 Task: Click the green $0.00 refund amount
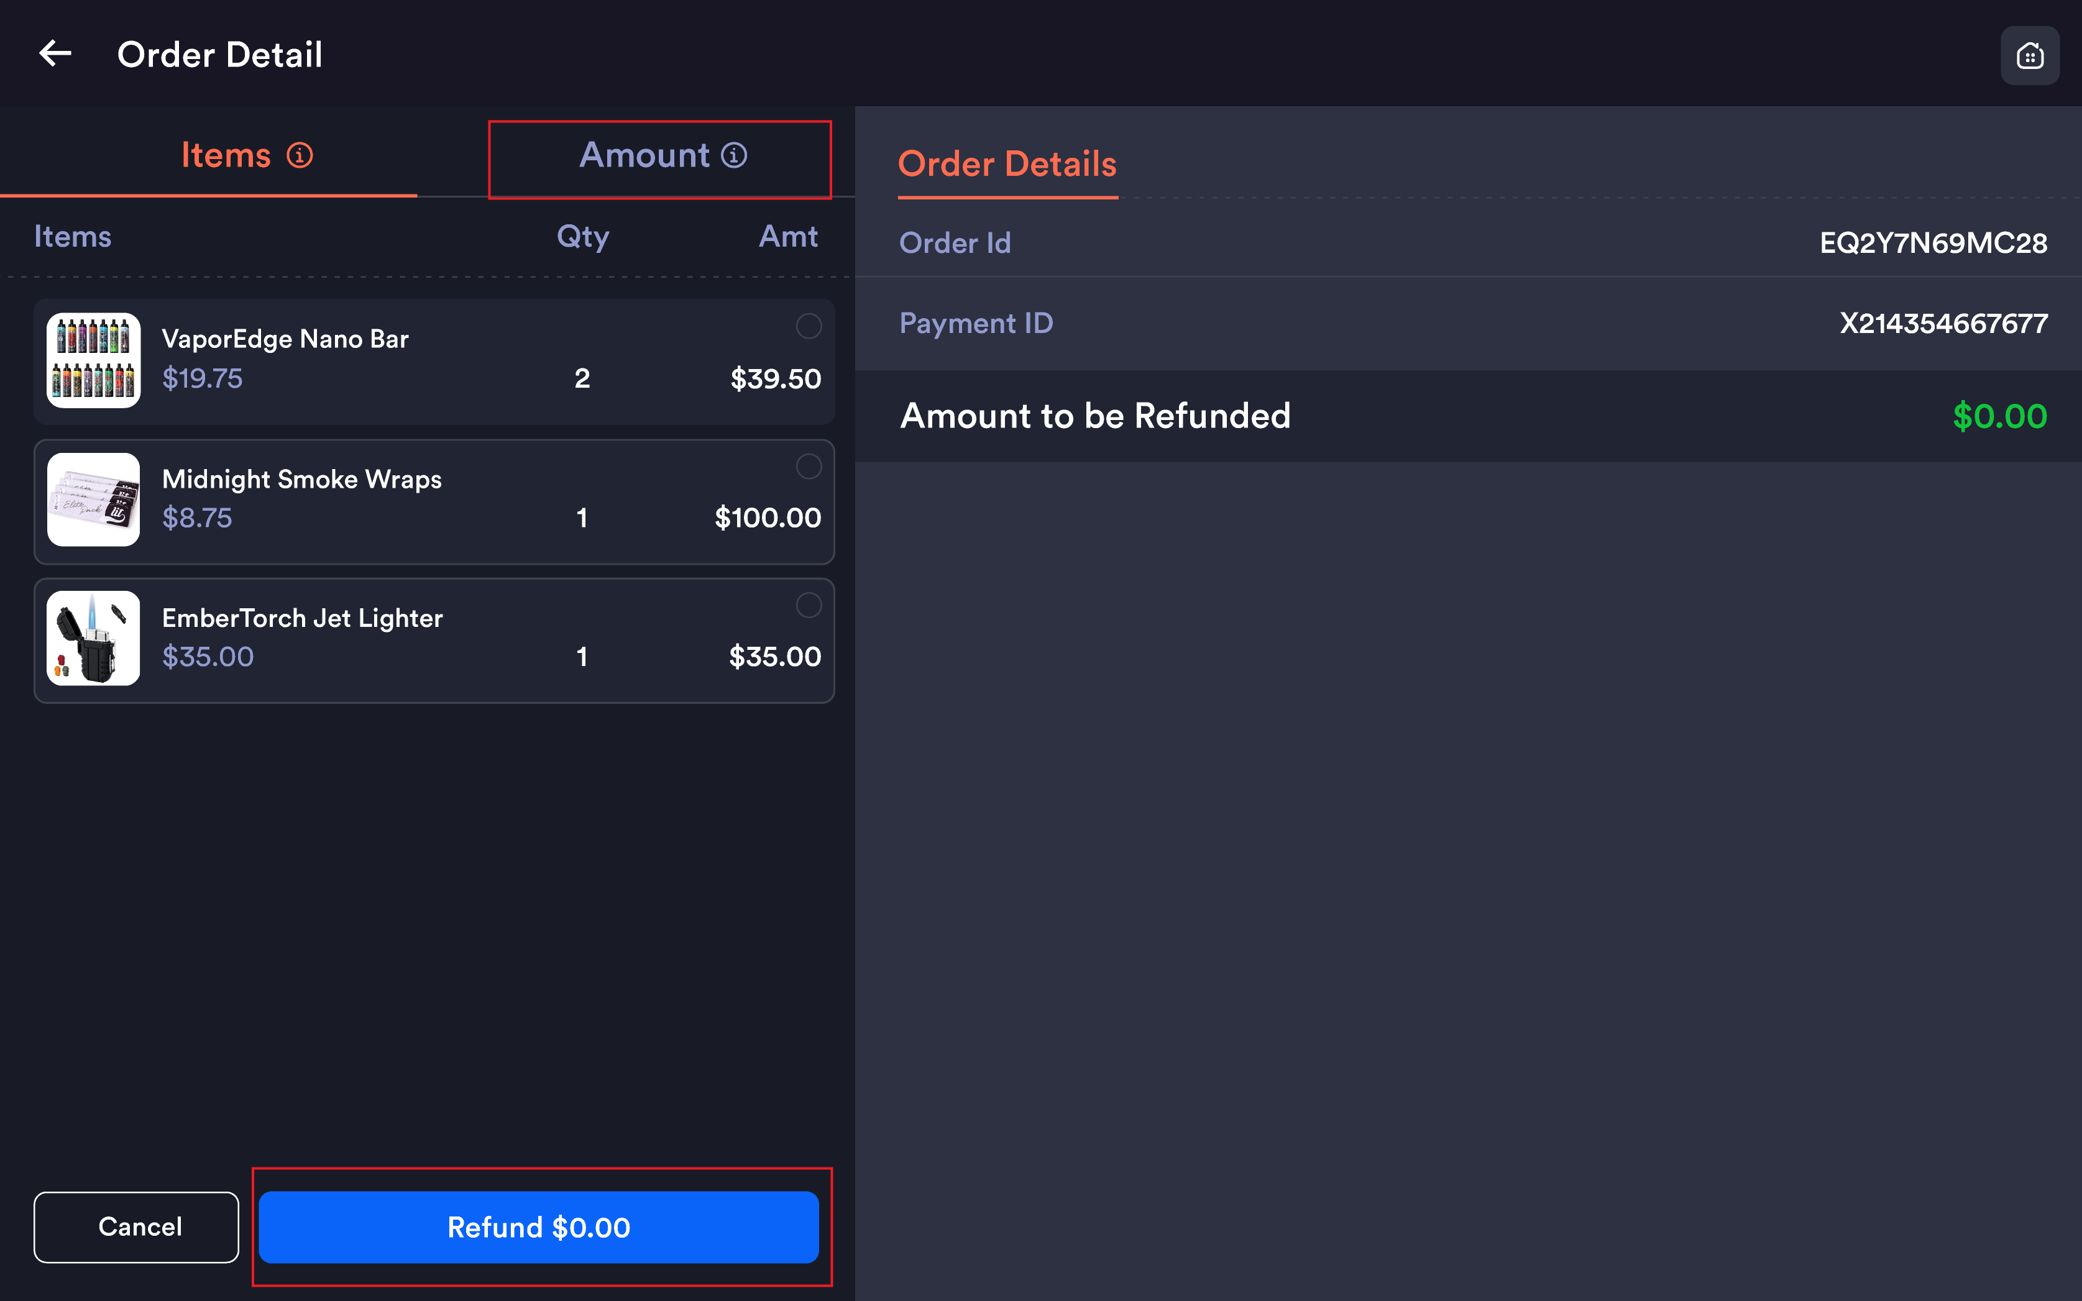tap(1999, 416)
